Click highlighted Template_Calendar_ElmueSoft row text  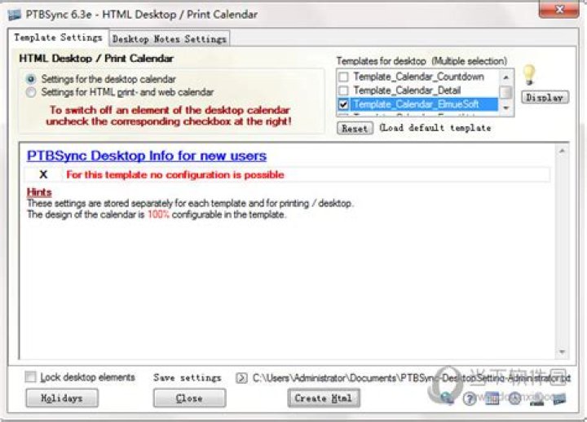pyautogui.click(x=417, y=104)
